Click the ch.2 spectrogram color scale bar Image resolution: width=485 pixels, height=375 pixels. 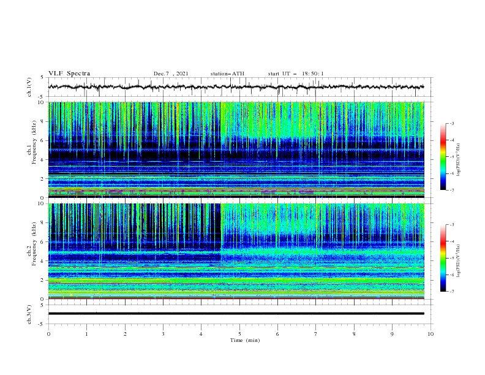click(x=443, y=258)
